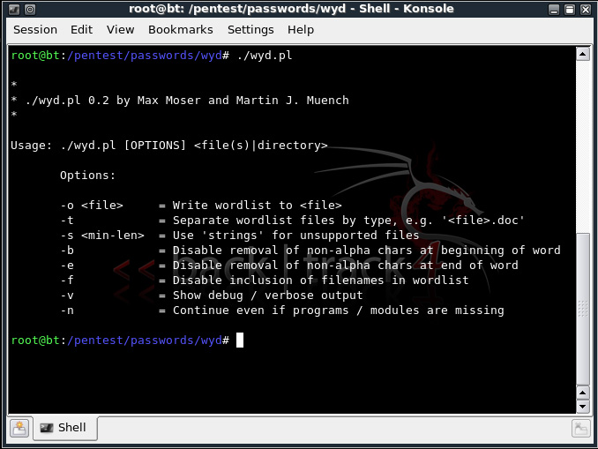598x449 pixels.
Task: Click the lower scroll up arrow button
Action: pos(583,393)
